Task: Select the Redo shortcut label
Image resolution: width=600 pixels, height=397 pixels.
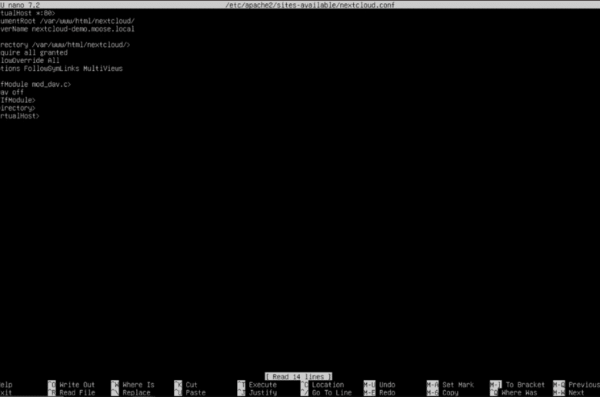Action: point(387,393)
